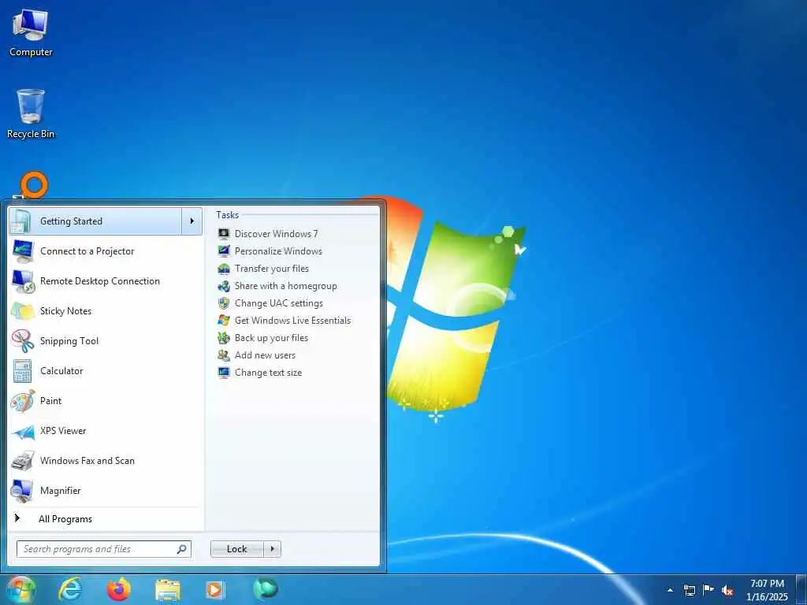The width and height of the screenshot is (807, 605).
Task: Click the XPS Viewer icon
Action: (23, 431)
